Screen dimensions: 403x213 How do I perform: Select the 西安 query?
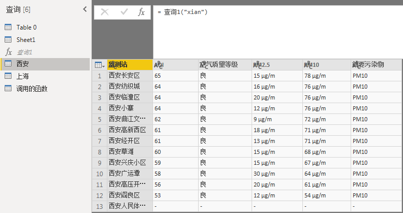click(x=23, y=64)
